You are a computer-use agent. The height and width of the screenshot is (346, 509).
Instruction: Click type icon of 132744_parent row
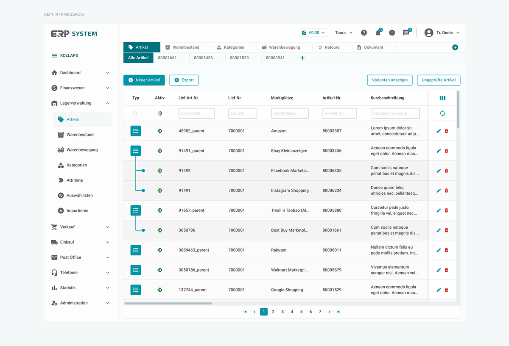[136, 290]
